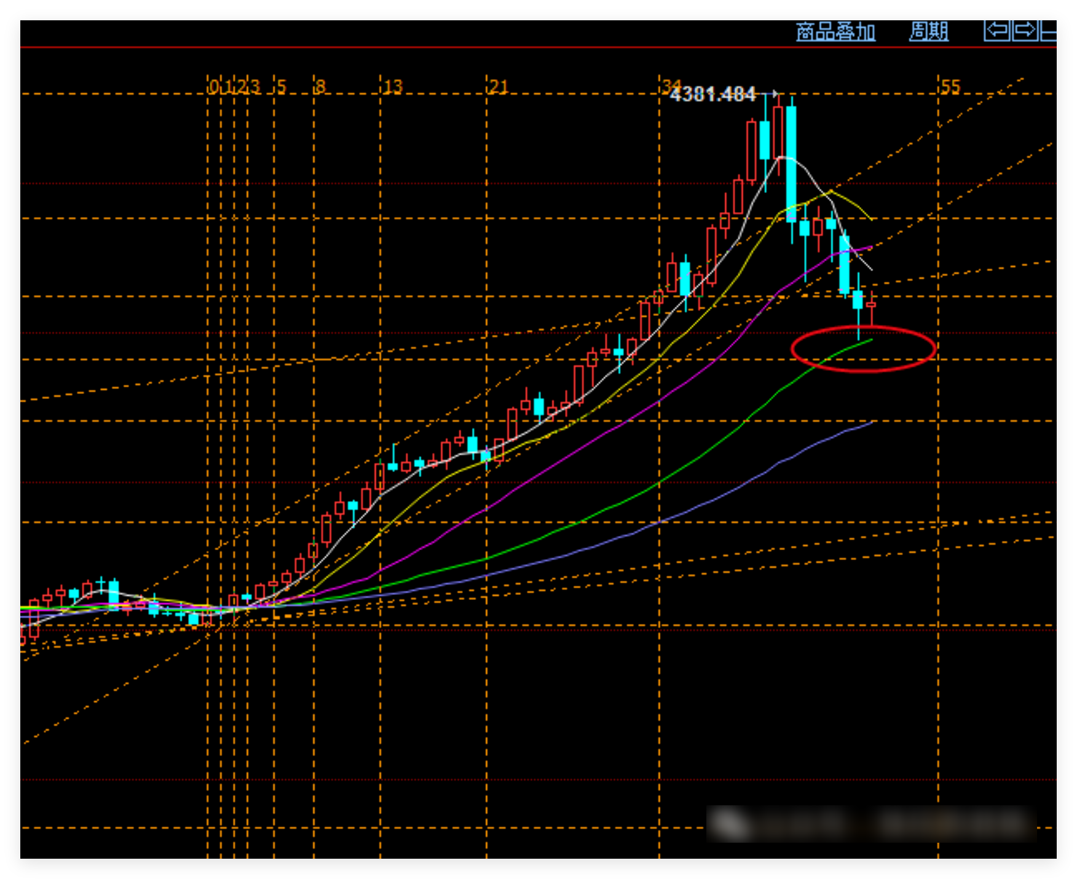1077x879 pixels.
Task: Select the Fibonacci time marker labeled 21
Action: (x=498, y=87)
